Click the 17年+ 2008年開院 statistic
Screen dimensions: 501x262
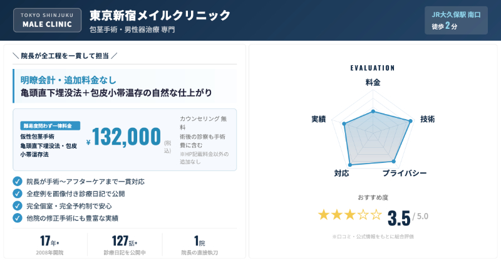click(x=49, y=245)
